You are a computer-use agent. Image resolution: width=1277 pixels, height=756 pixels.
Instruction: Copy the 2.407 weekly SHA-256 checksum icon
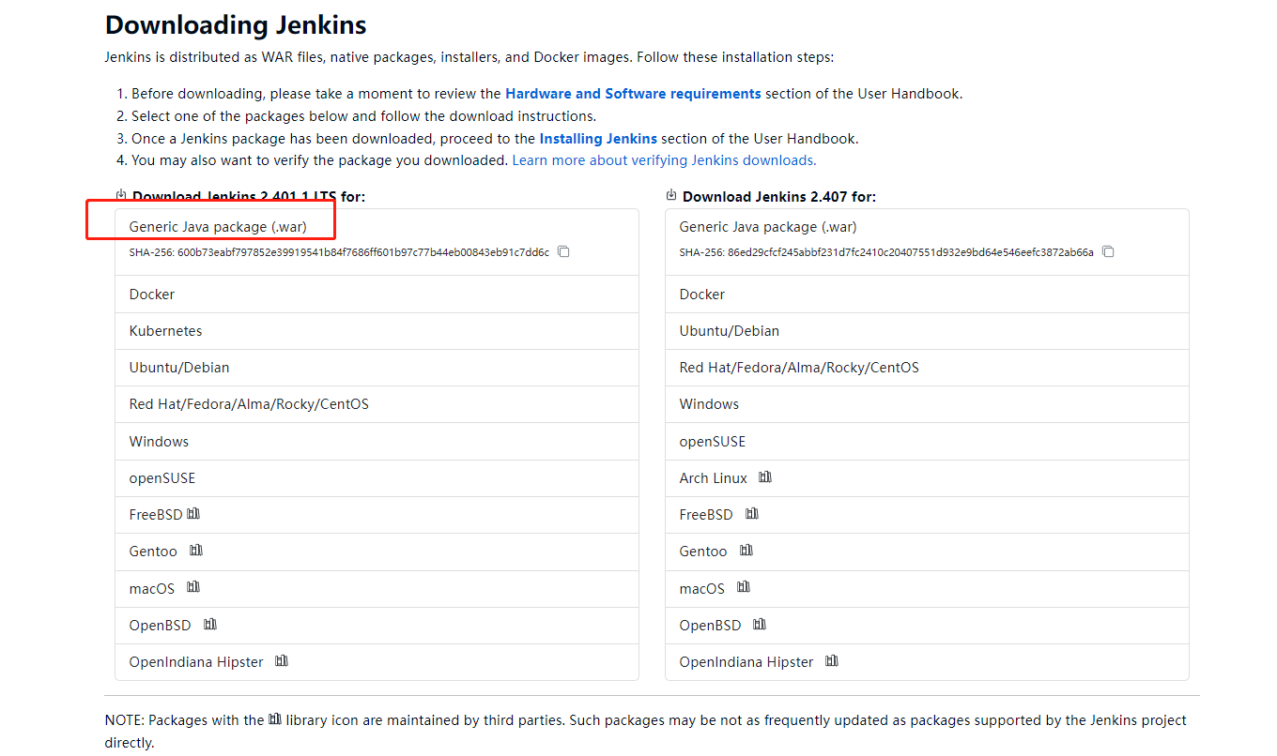tap(1108, 251)
